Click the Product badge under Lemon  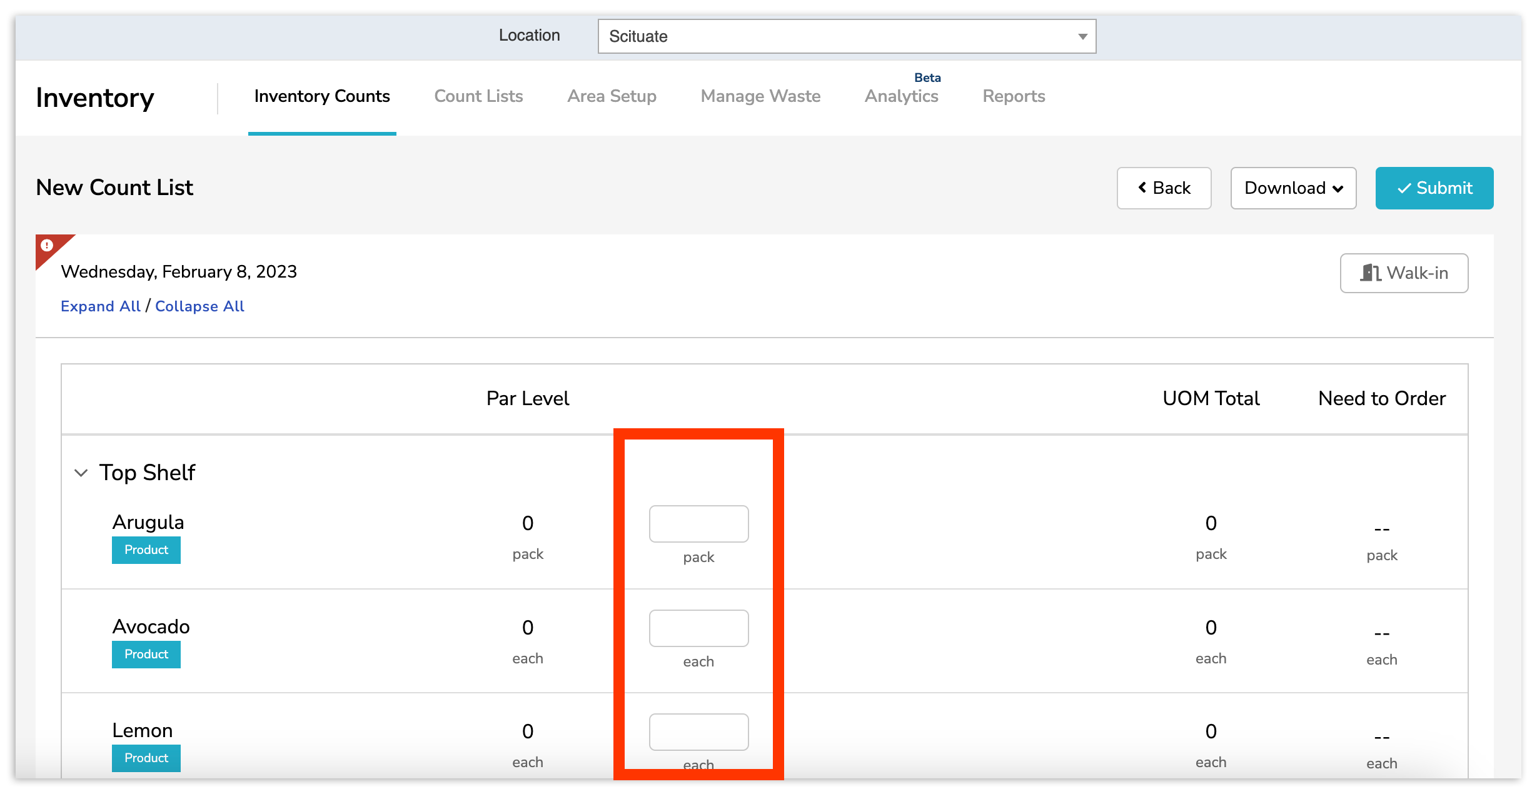point(146,758)
